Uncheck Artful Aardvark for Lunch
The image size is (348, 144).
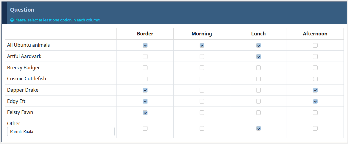pyautogui.click(x=258, y=57)
